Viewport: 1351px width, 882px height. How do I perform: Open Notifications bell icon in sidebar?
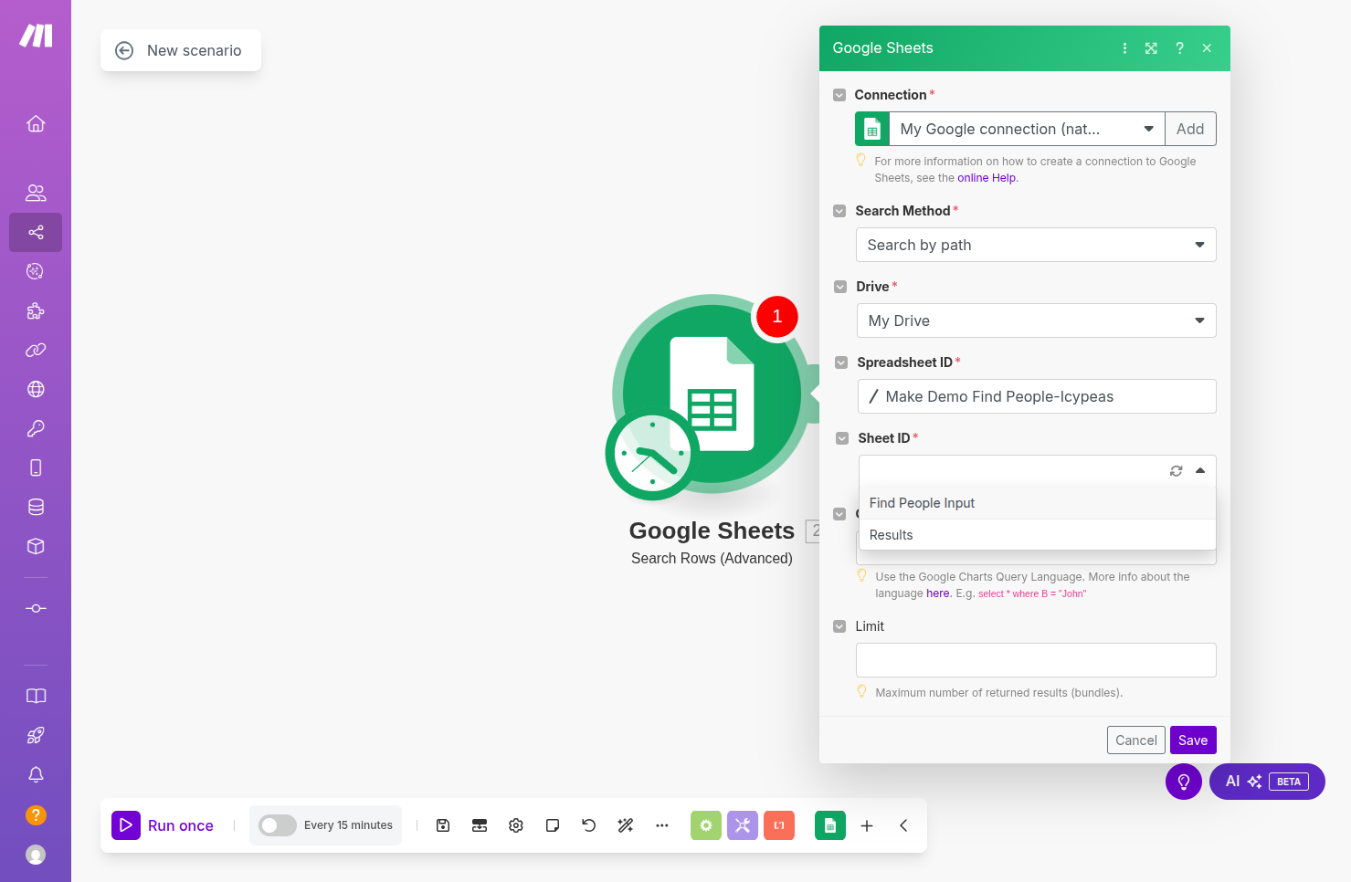[x=36, y=774]
